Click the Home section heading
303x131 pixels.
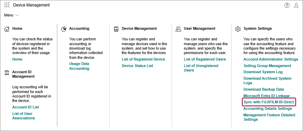pyautogui.click(x=17, y=29)
